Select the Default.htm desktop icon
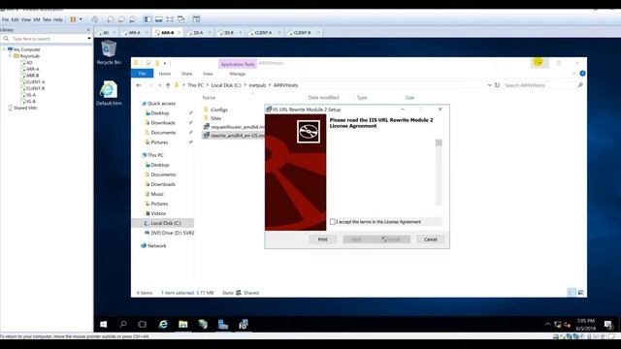The width and height of the screenshot is (621, 349). 109,93
